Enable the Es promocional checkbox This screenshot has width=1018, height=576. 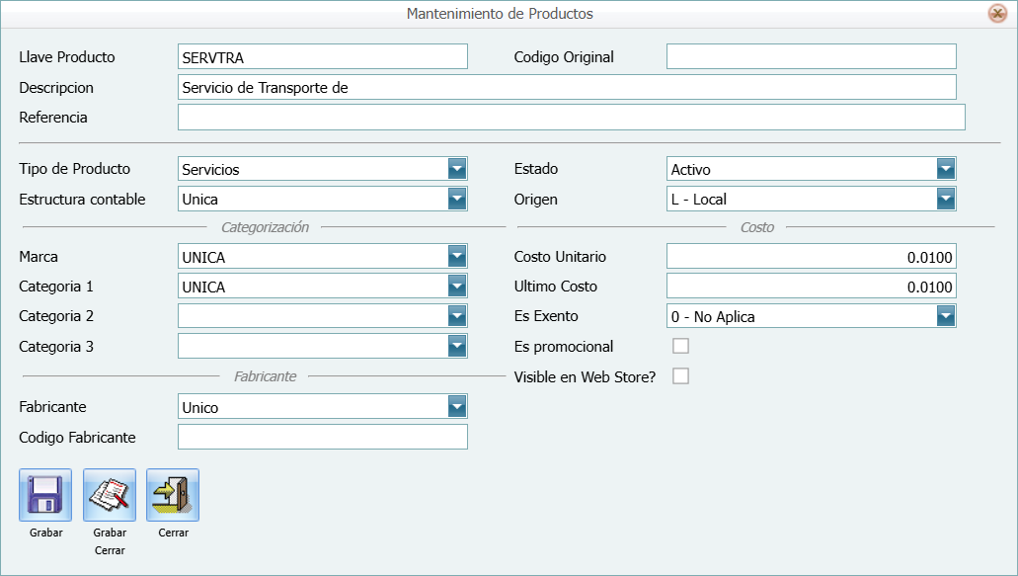(x=679, y=346)
